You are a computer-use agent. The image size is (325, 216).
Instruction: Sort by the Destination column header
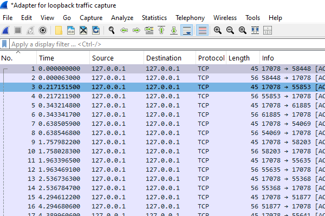pos(170,58)
